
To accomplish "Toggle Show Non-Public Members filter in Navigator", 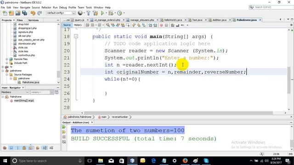I will (x=24, y=148).
